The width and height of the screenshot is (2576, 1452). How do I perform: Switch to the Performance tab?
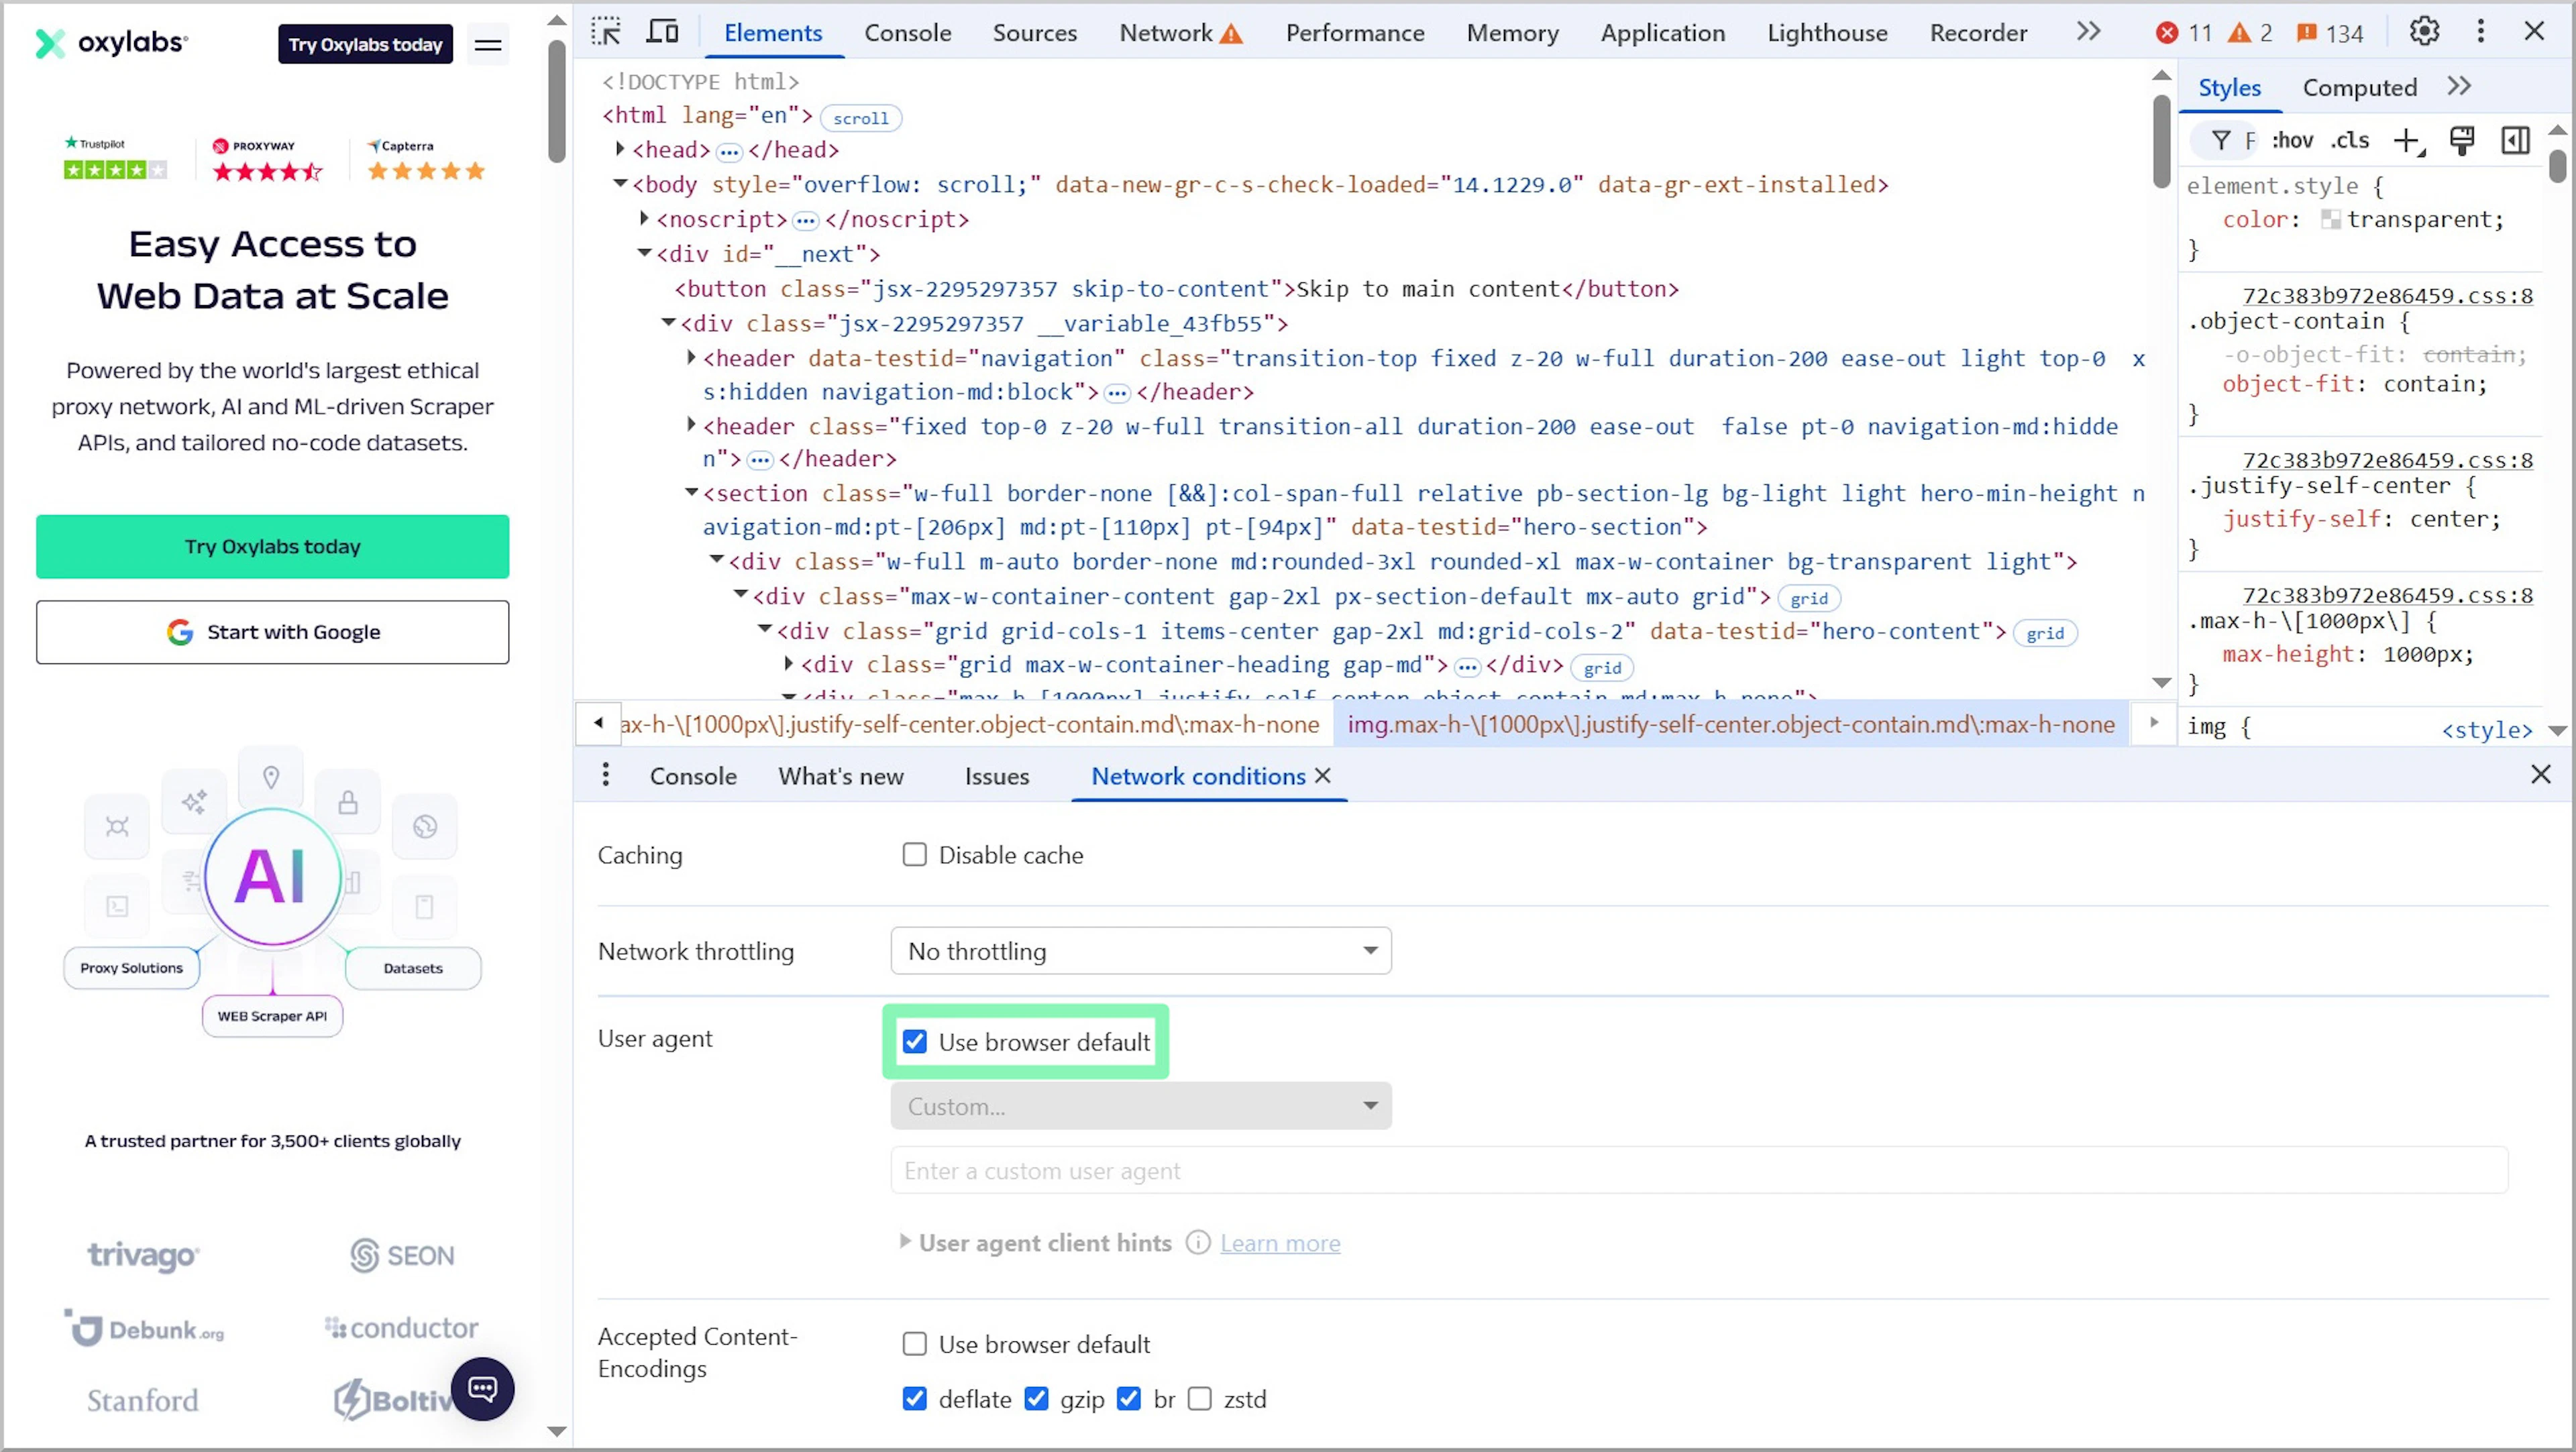pos(1354,33)
